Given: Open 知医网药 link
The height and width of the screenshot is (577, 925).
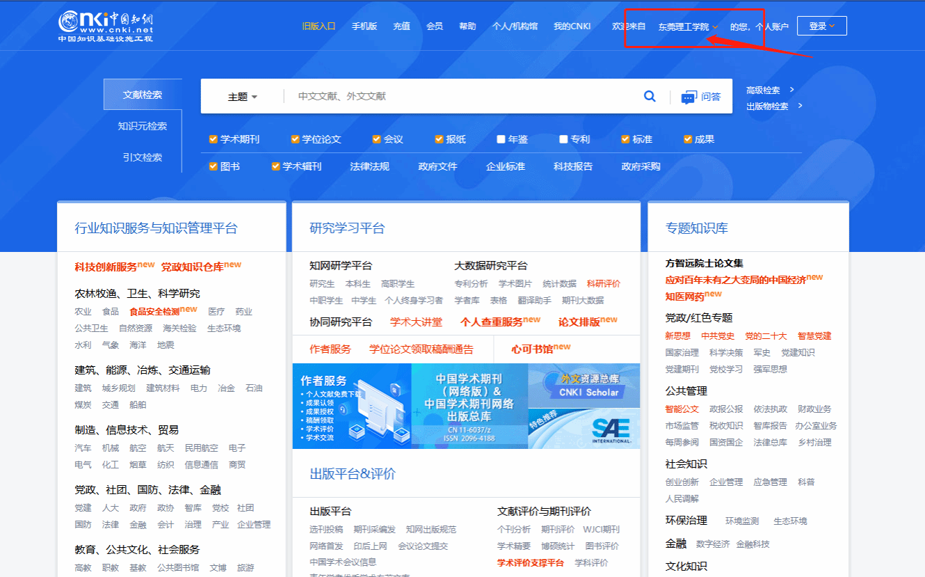Looking at the screenshot, I should click(x=685, y=297).
